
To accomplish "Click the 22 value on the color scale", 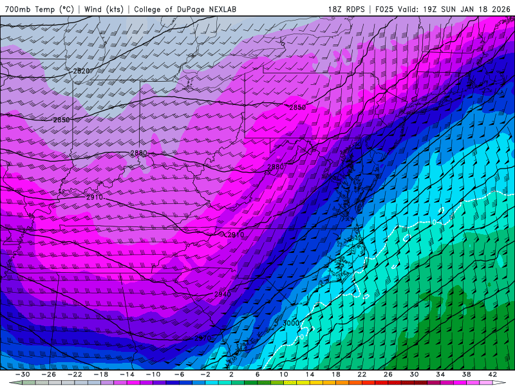I will point(362,374).
